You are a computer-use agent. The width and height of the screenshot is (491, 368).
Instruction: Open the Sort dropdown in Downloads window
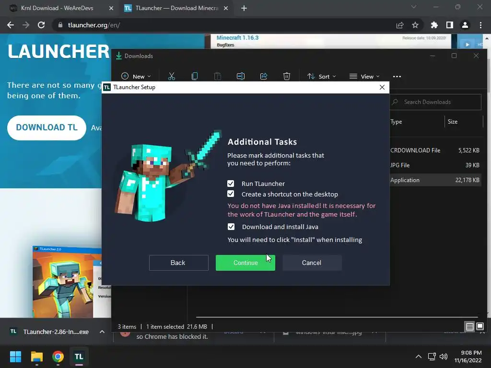coord(322,76)
